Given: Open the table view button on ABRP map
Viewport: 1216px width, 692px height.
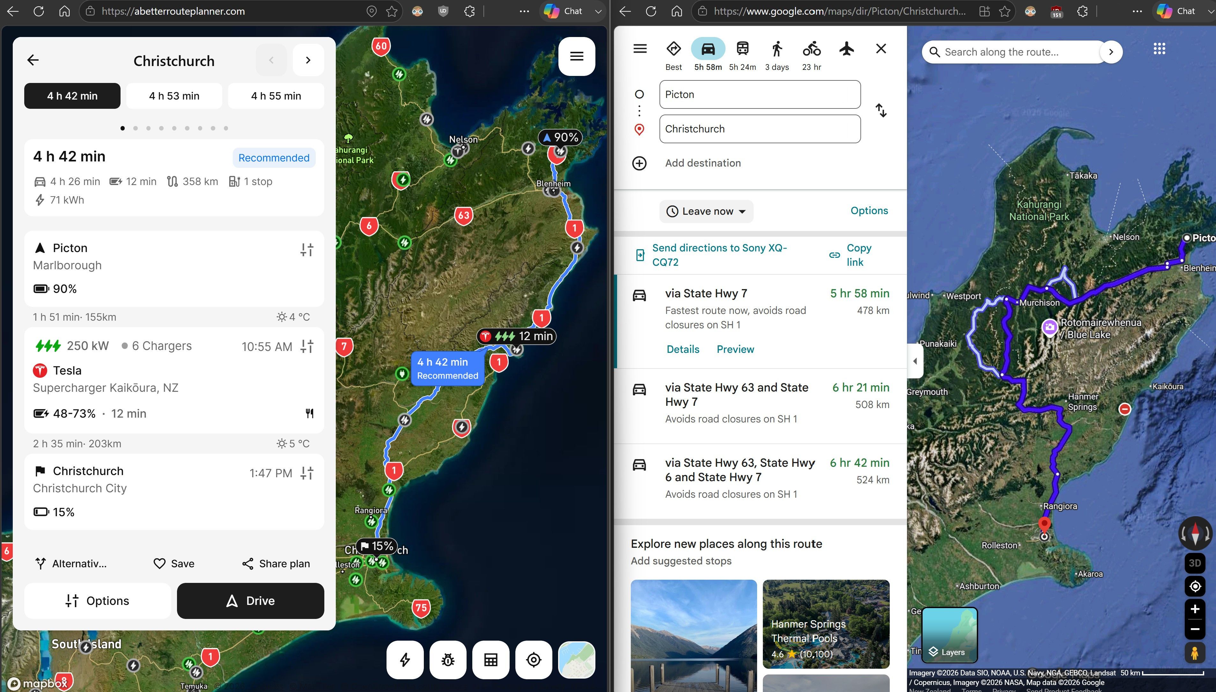Looking at the screenshot, I should (491, 660).
